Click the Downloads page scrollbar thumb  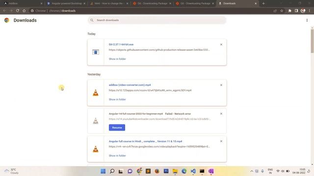312,41
